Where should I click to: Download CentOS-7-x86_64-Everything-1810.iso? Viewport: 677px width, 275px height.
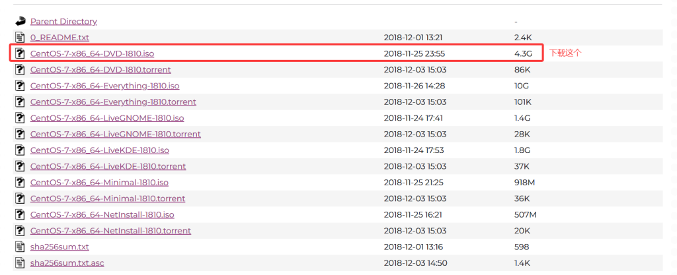[104, 86]
